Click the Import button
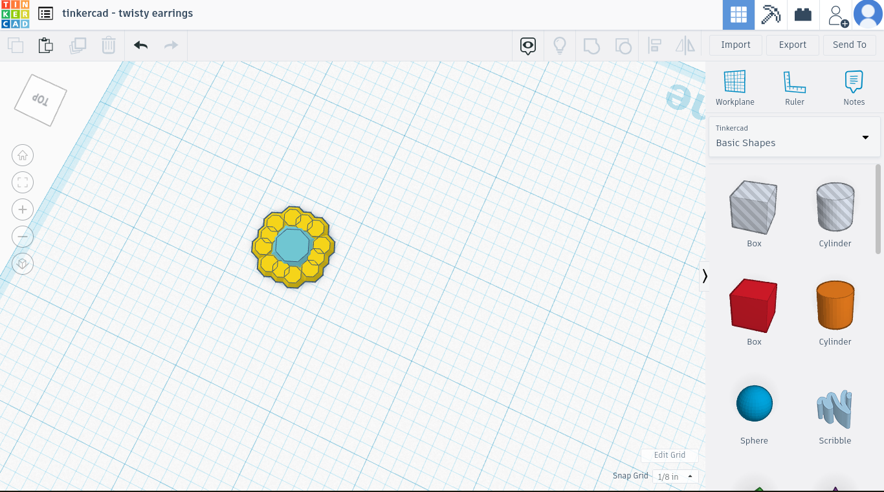 coord(735,45)
